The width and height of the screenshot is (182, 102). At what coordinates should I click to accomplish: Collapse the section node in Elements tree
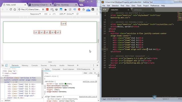pyautogui.click(x=5, y=78)
